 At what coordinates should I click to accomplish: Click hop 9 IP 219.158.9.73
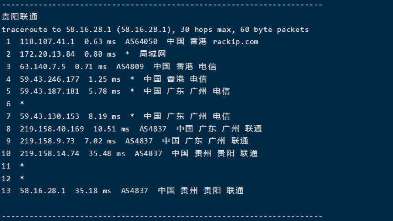coord(47,141)
